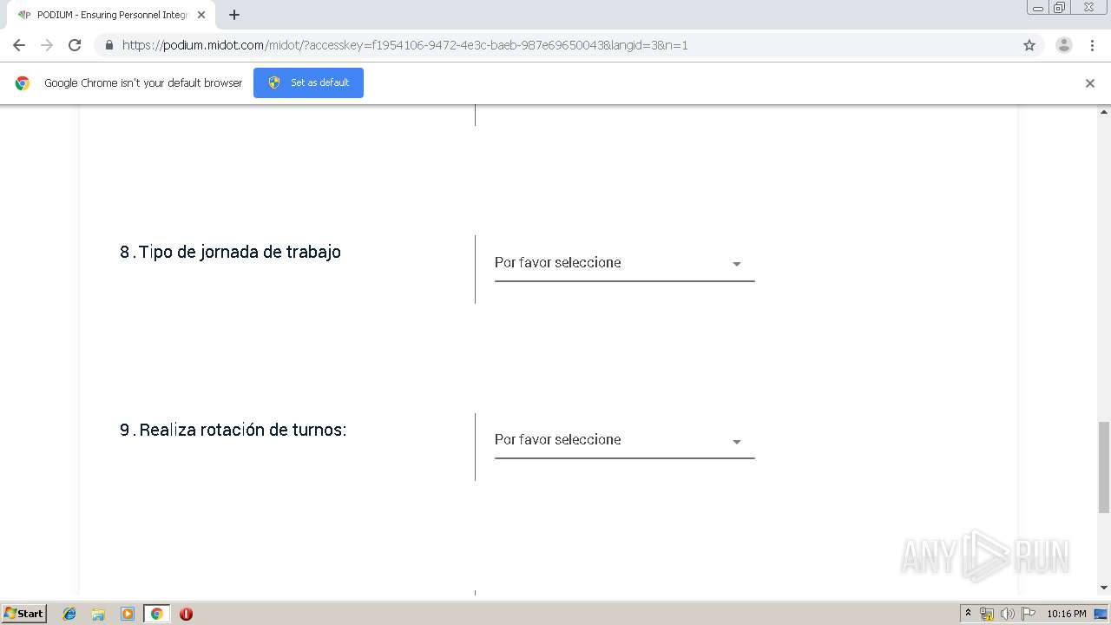Open the Windows Start menu
The image size is (1111, 625).
[x=24, y=613]
